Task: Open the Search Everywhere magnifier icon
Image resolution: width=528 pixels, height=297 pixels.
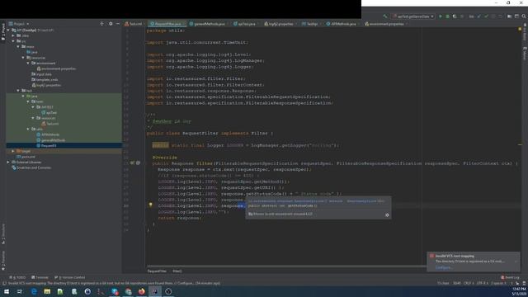Action: (524, 16)
